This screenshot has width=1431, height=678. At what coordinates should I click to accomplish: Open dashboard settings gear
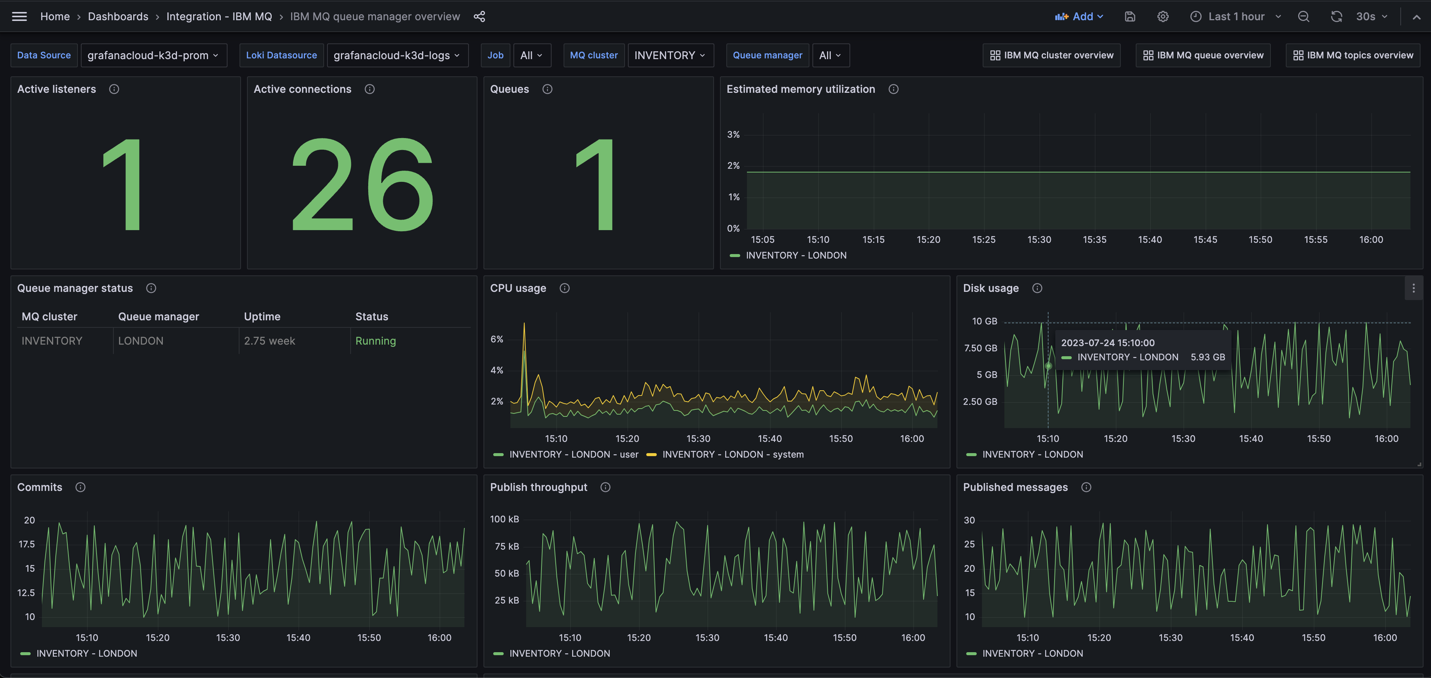(x=1163, y=16)
